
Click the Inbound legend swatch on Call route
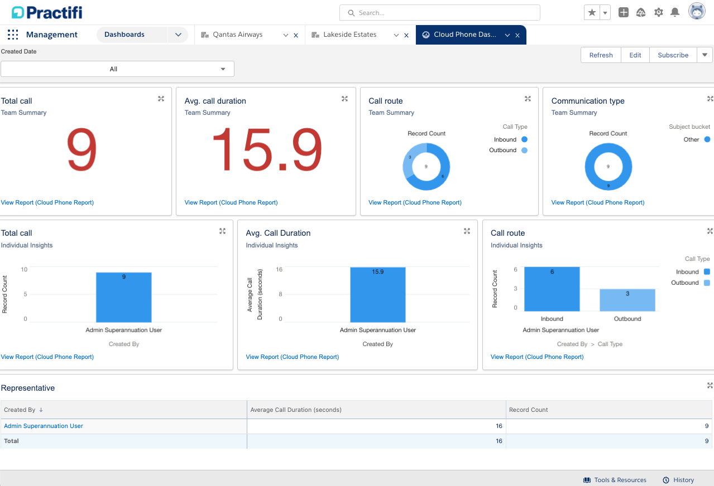(x=524, y=139)
